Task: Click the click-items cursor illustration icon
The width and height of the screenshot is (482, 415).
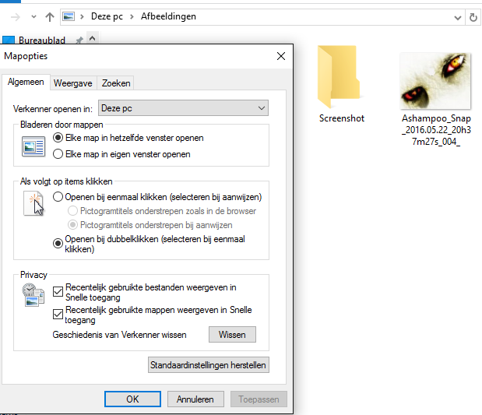Action: coord(33,204)
